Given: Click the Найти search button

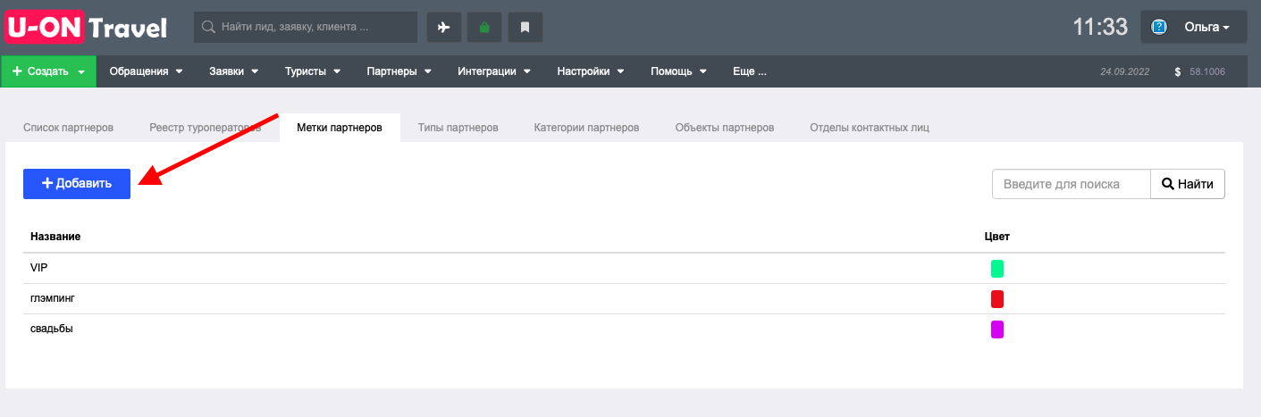Looking at the screenshot, I should tap(1187, 185).
